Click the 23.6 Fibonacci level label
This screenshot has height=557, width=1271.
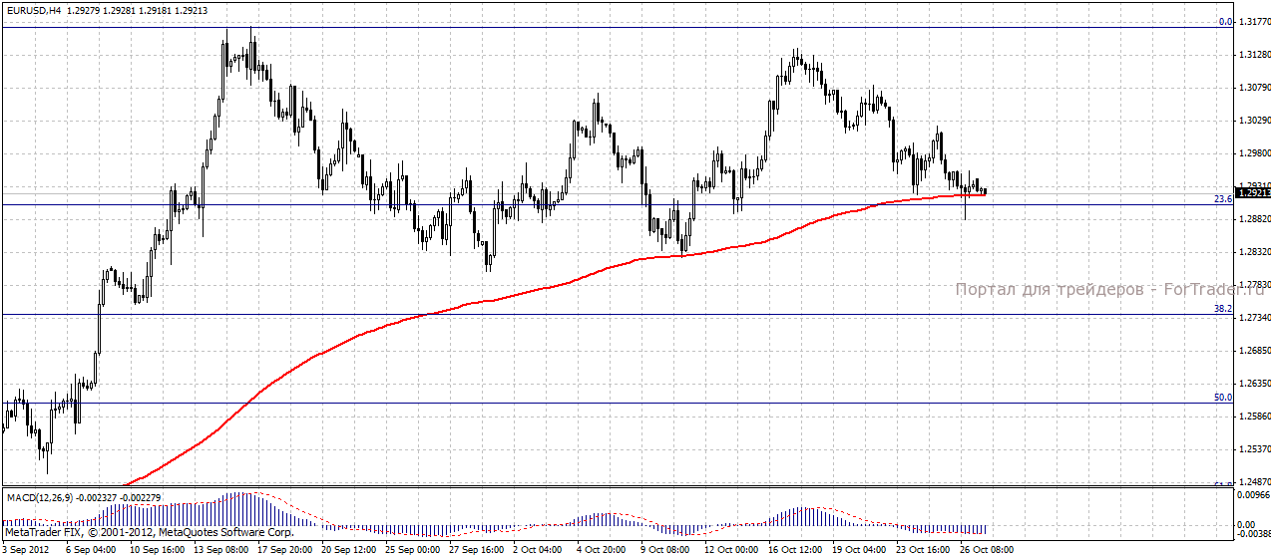point(1223,199)
